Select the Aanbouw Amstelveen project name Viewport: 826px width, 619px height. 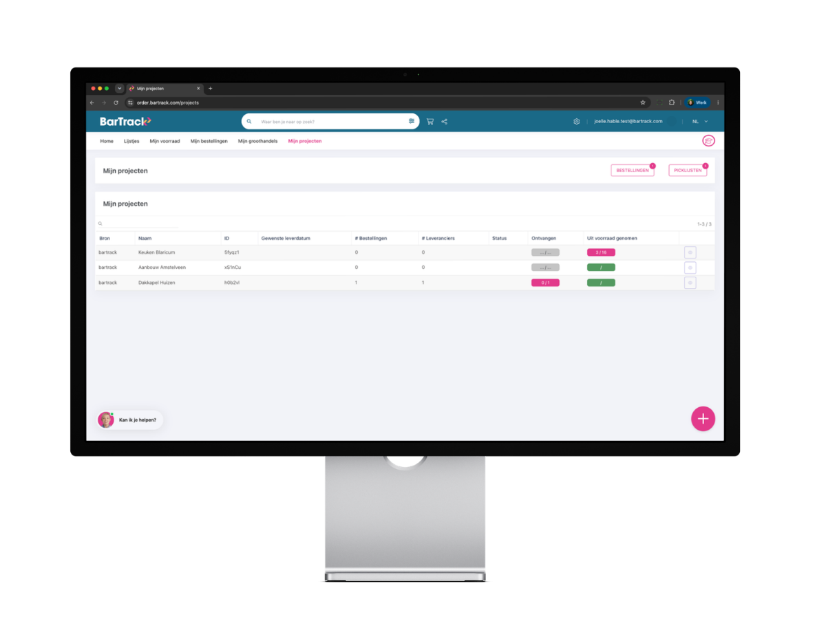pos(162,268)
